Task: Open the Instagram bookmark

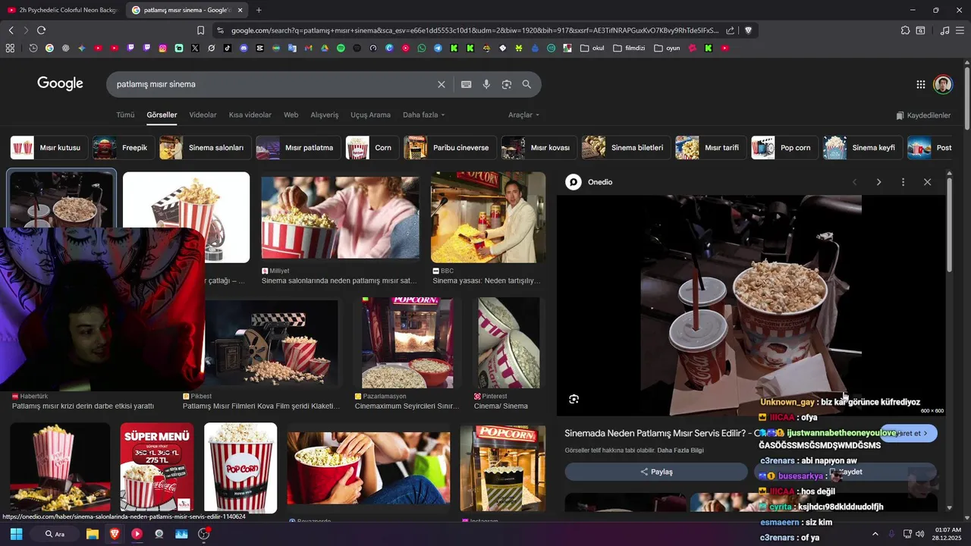Action: click(162, 48)
